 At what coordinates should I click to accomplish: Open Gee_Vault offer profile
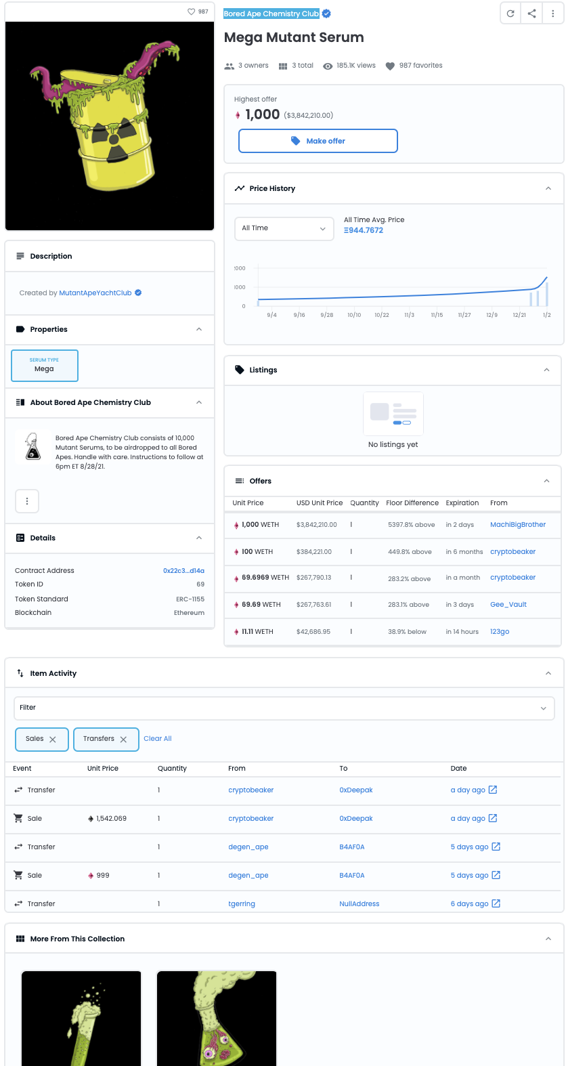508,605
